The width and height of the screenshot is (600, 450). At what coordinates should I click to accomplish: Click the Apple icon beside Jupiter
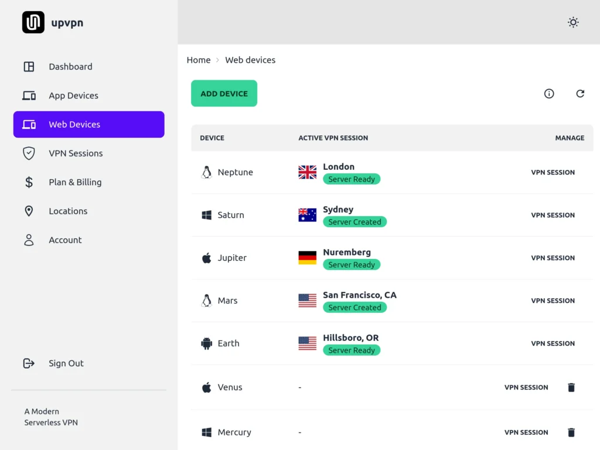click(x=206, y=257)
